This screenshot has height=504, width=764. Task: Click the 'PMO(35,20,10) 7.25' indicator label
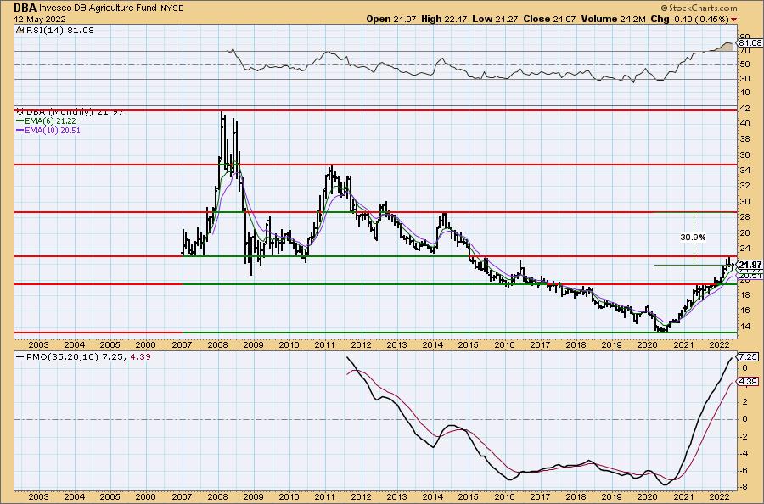(x=75, y=356)
